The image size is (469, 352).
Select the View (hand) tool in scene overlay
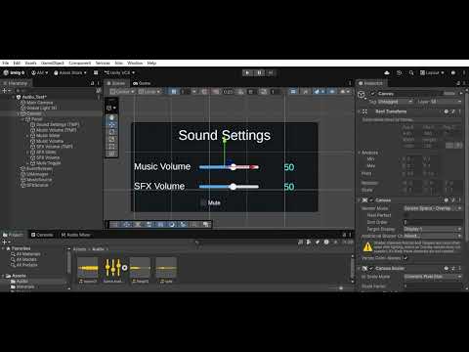point(111,117)
